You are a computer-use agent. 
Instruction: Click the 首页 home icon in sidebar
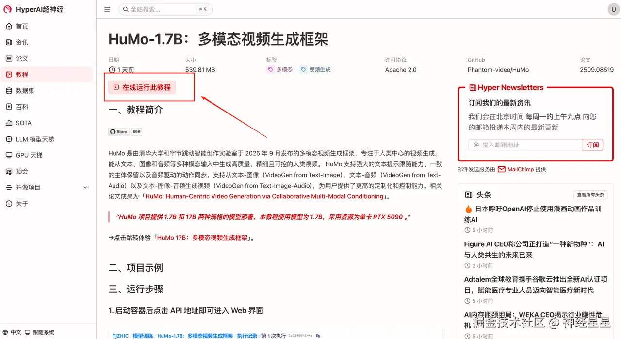pos(9,26)
